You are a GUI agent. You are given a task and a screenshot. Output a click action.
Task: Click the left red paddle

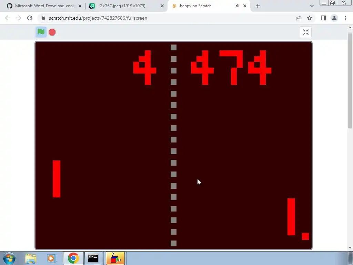[57, 179]
